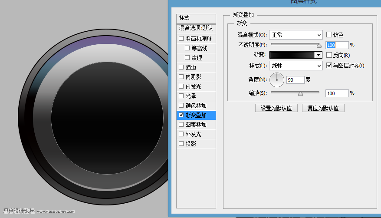Click the 缩放 scale slider handle
381x218 pixels.
click(x=300, y=94)
